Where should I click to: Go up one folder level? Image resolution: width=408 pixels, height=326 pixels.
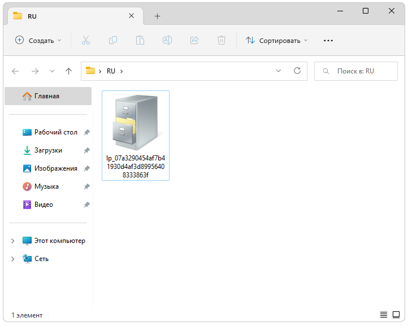tap(69, 71)
